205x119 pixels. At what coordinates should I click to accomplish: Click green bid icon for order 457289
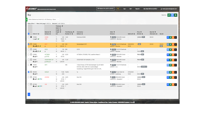tap(170, 85)
